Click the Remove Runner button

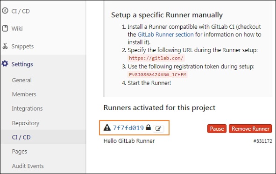pos(250,129)
